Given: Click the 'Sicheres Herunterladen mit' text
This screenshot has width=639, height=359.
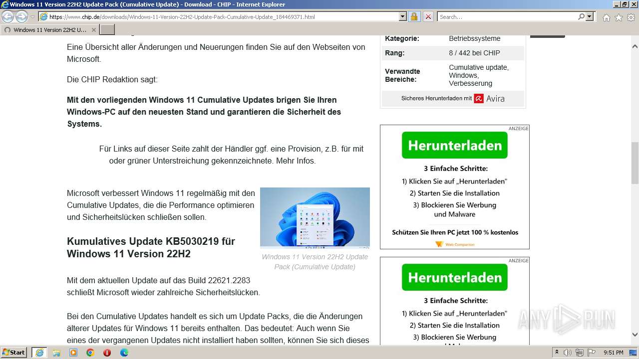Looking at the screenshot, I should point(436,98).
